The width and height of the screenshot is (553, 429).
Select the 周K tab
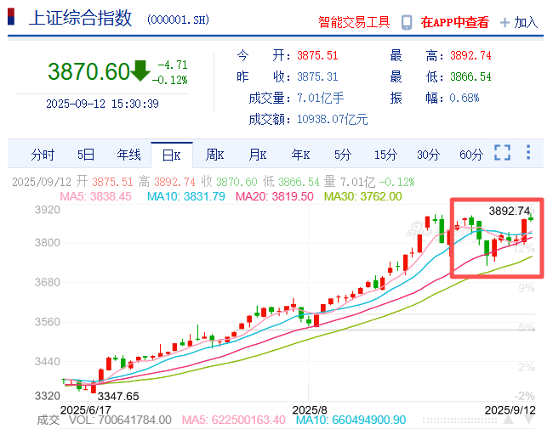[x=214, y=155]
